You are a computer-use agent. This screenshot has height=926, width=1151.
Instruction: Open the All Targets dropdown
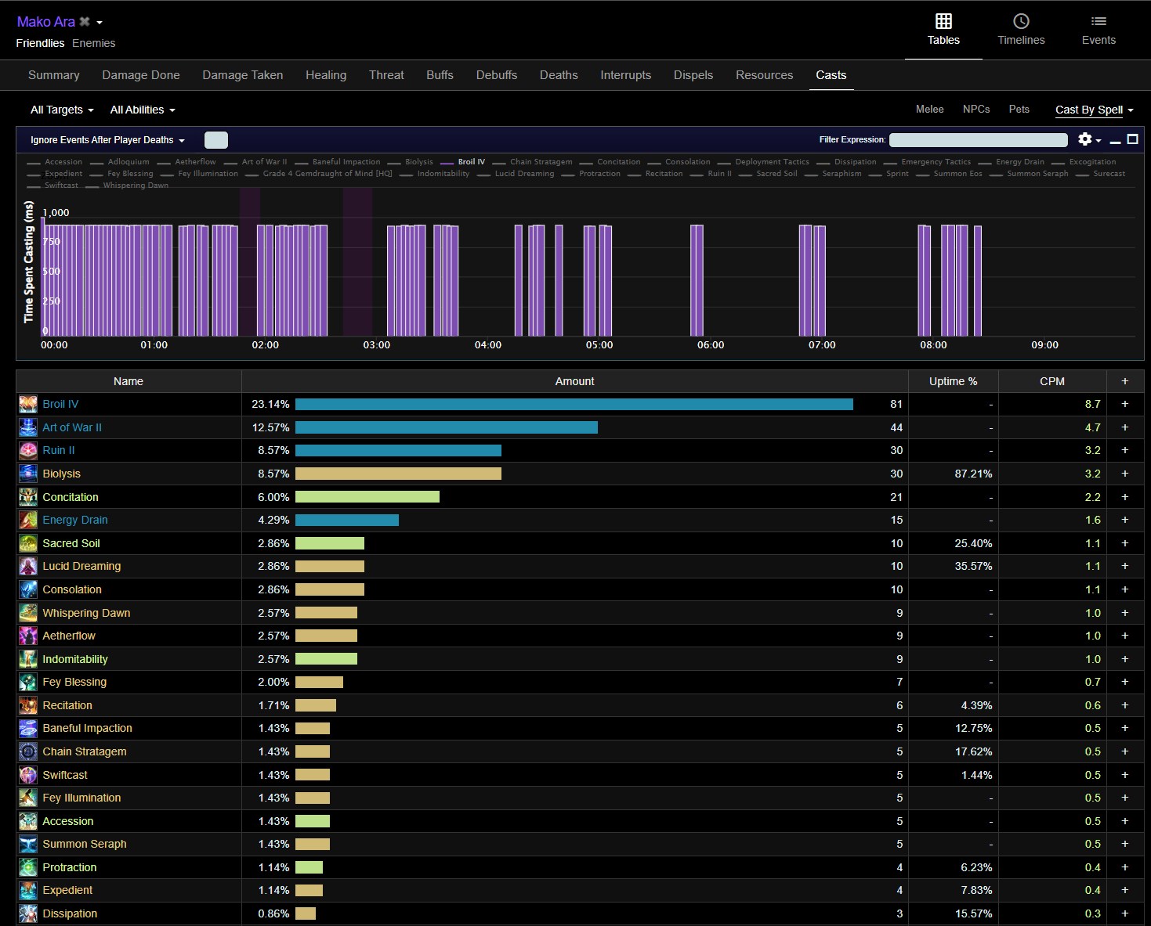tap(62, 110)
